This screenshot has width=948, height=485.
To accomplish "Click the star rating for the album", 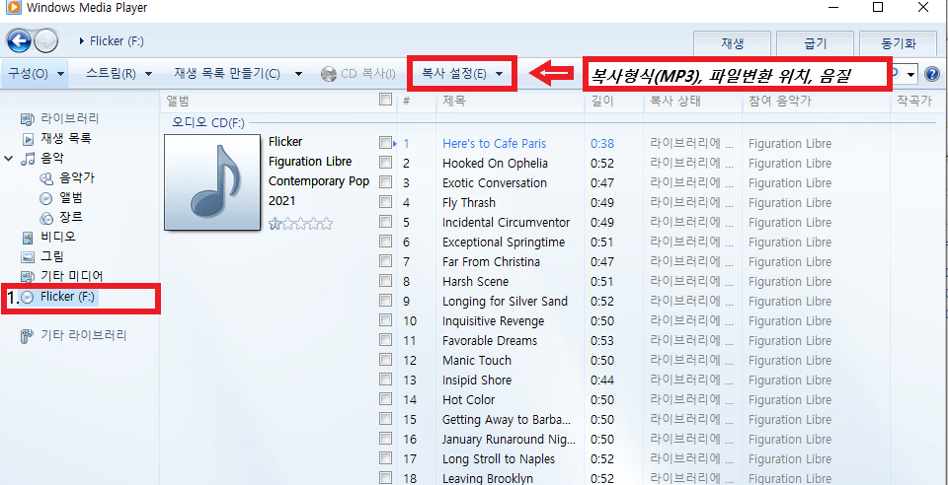I will click(x=300, y=224).
